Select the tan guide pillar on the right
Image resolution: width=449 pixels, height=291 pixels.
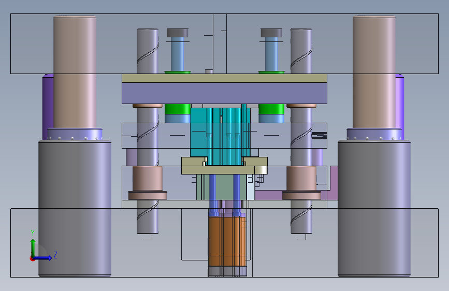pyautogui.click(x=374, y=72)
